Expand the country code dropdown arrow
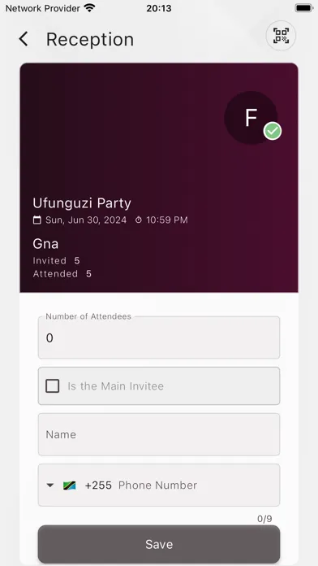Viewport: 318px width, 566px height. point(50,485)
